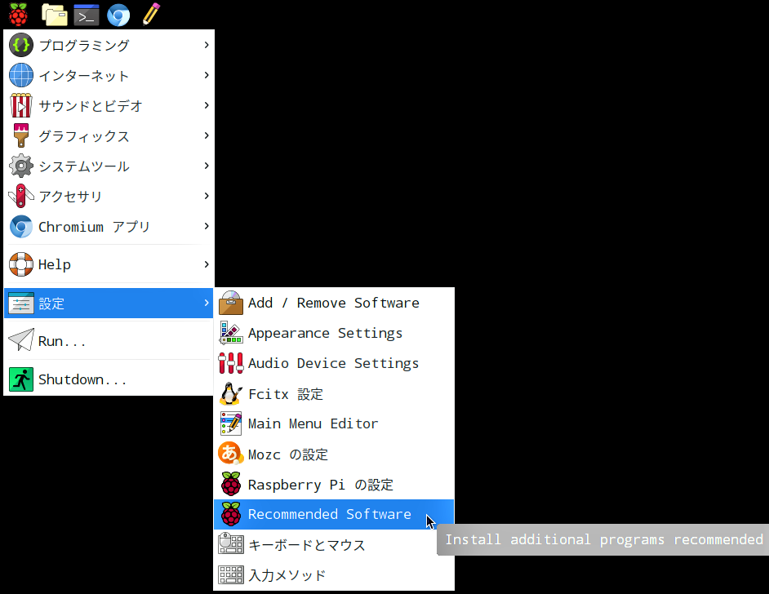Expand the サウンドとビデオ submenu arrow
The image size is (769, 594).
pos(207,105)
